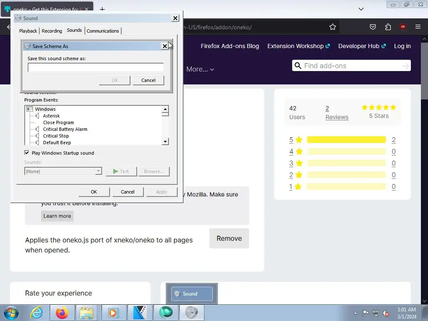Switch to the Playback tab
Image resolution: width=428 pixels, height=321 pixels.
click(28, 31)
